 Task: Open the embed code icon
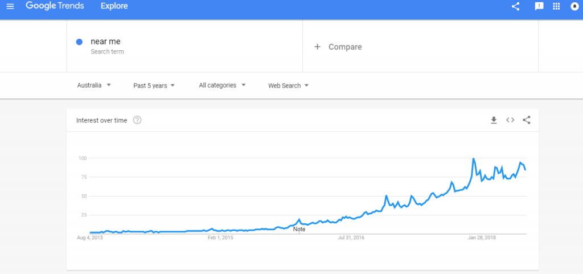[x=510, y=120]
